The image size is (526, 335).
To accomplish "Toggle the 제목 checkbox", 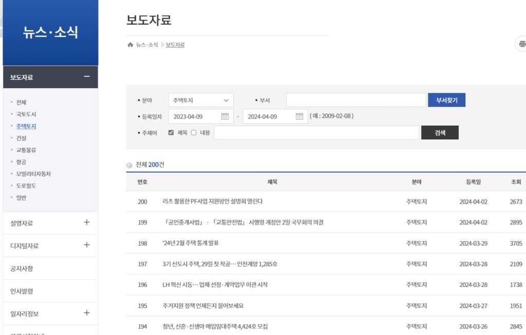I will (171, 133).
